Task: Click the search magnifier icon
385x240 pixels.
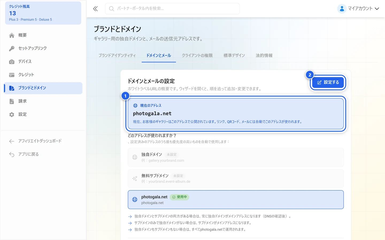Action: coord(111,9)
